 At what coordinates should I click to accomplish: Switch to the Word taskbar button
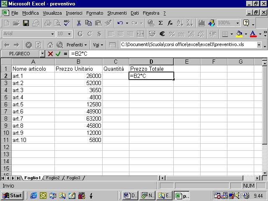(x=129, y=196)
